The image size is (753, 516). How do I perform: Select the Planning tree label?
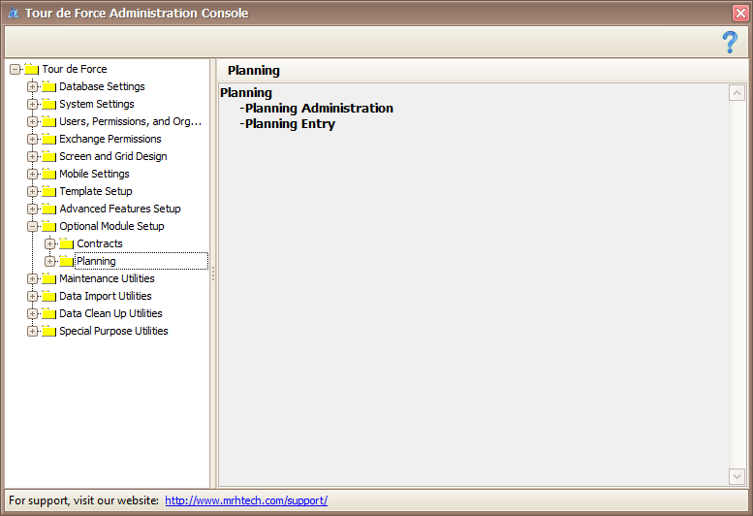click(96, 261)
